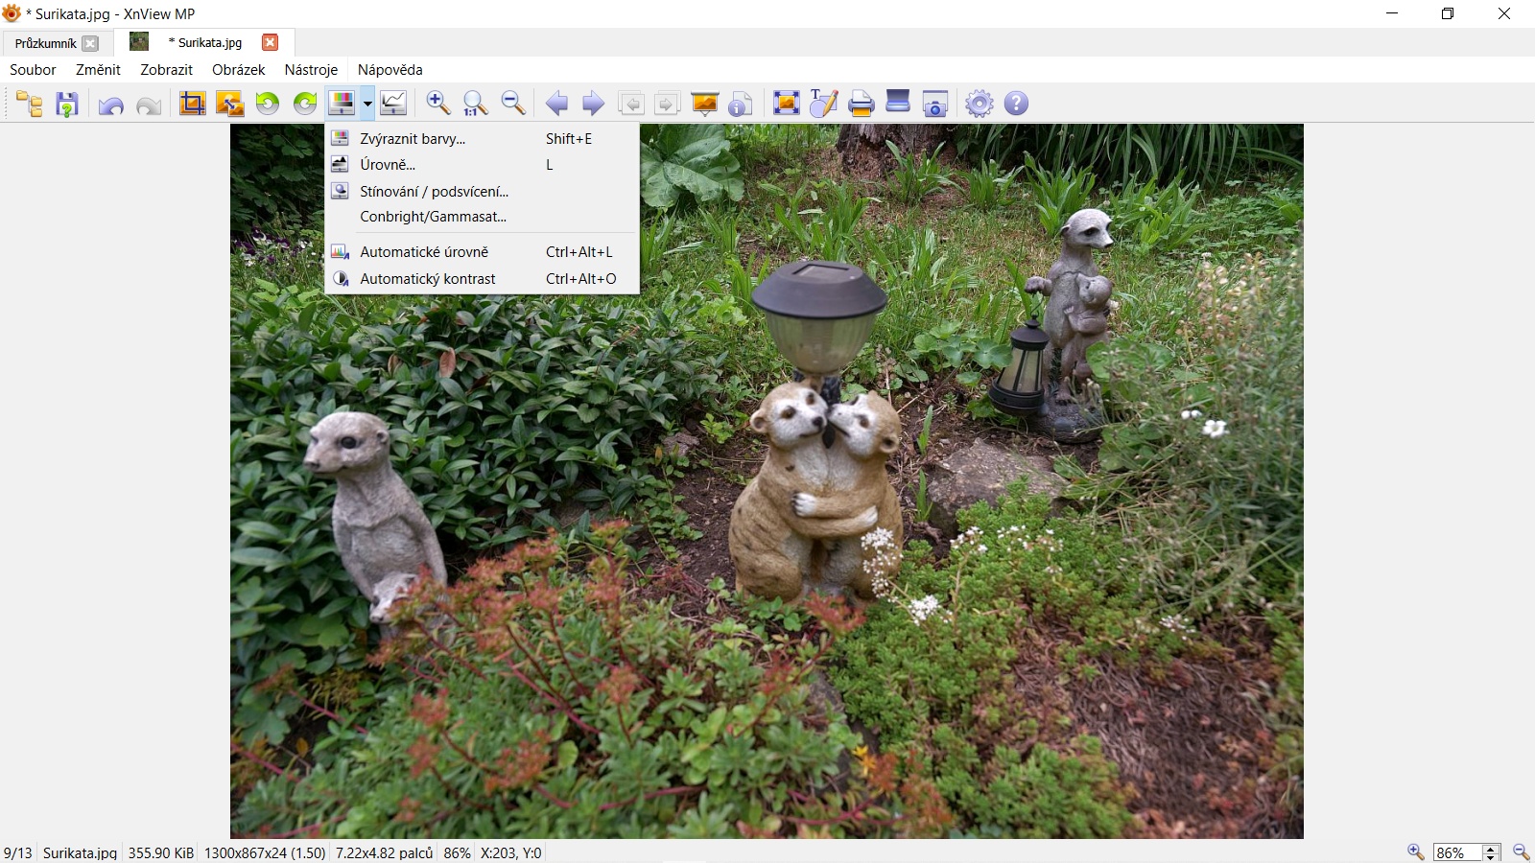
Task: Select the Crop tool icon
Action: point(193,104)
